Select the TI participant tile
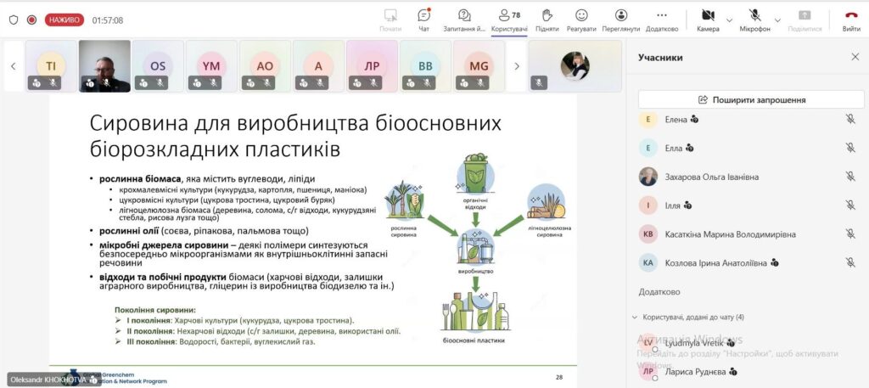This screenshot has width=869, height=388. 51,66
